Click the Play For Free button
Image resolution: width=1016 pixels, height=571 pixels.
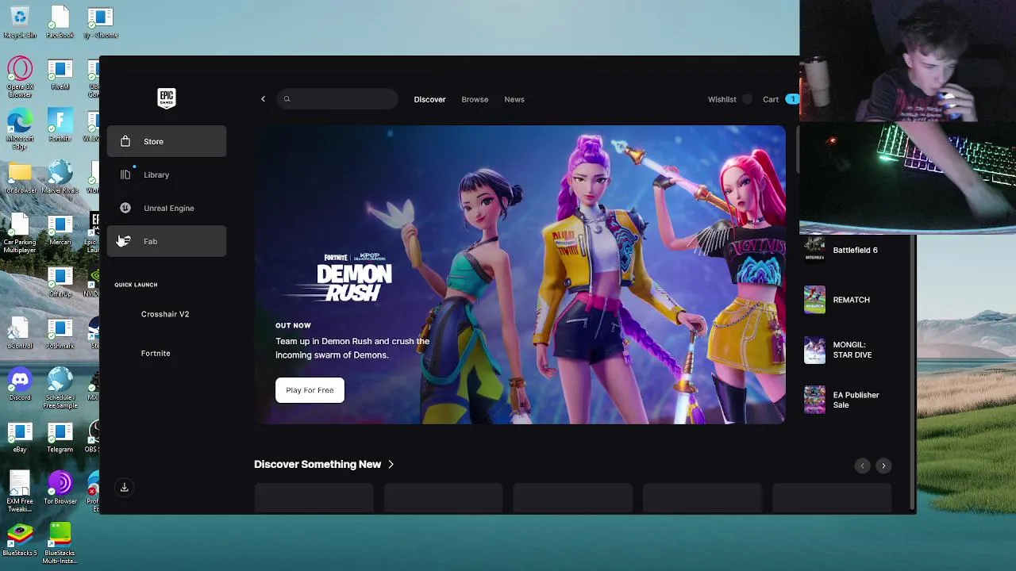point(310,390)
